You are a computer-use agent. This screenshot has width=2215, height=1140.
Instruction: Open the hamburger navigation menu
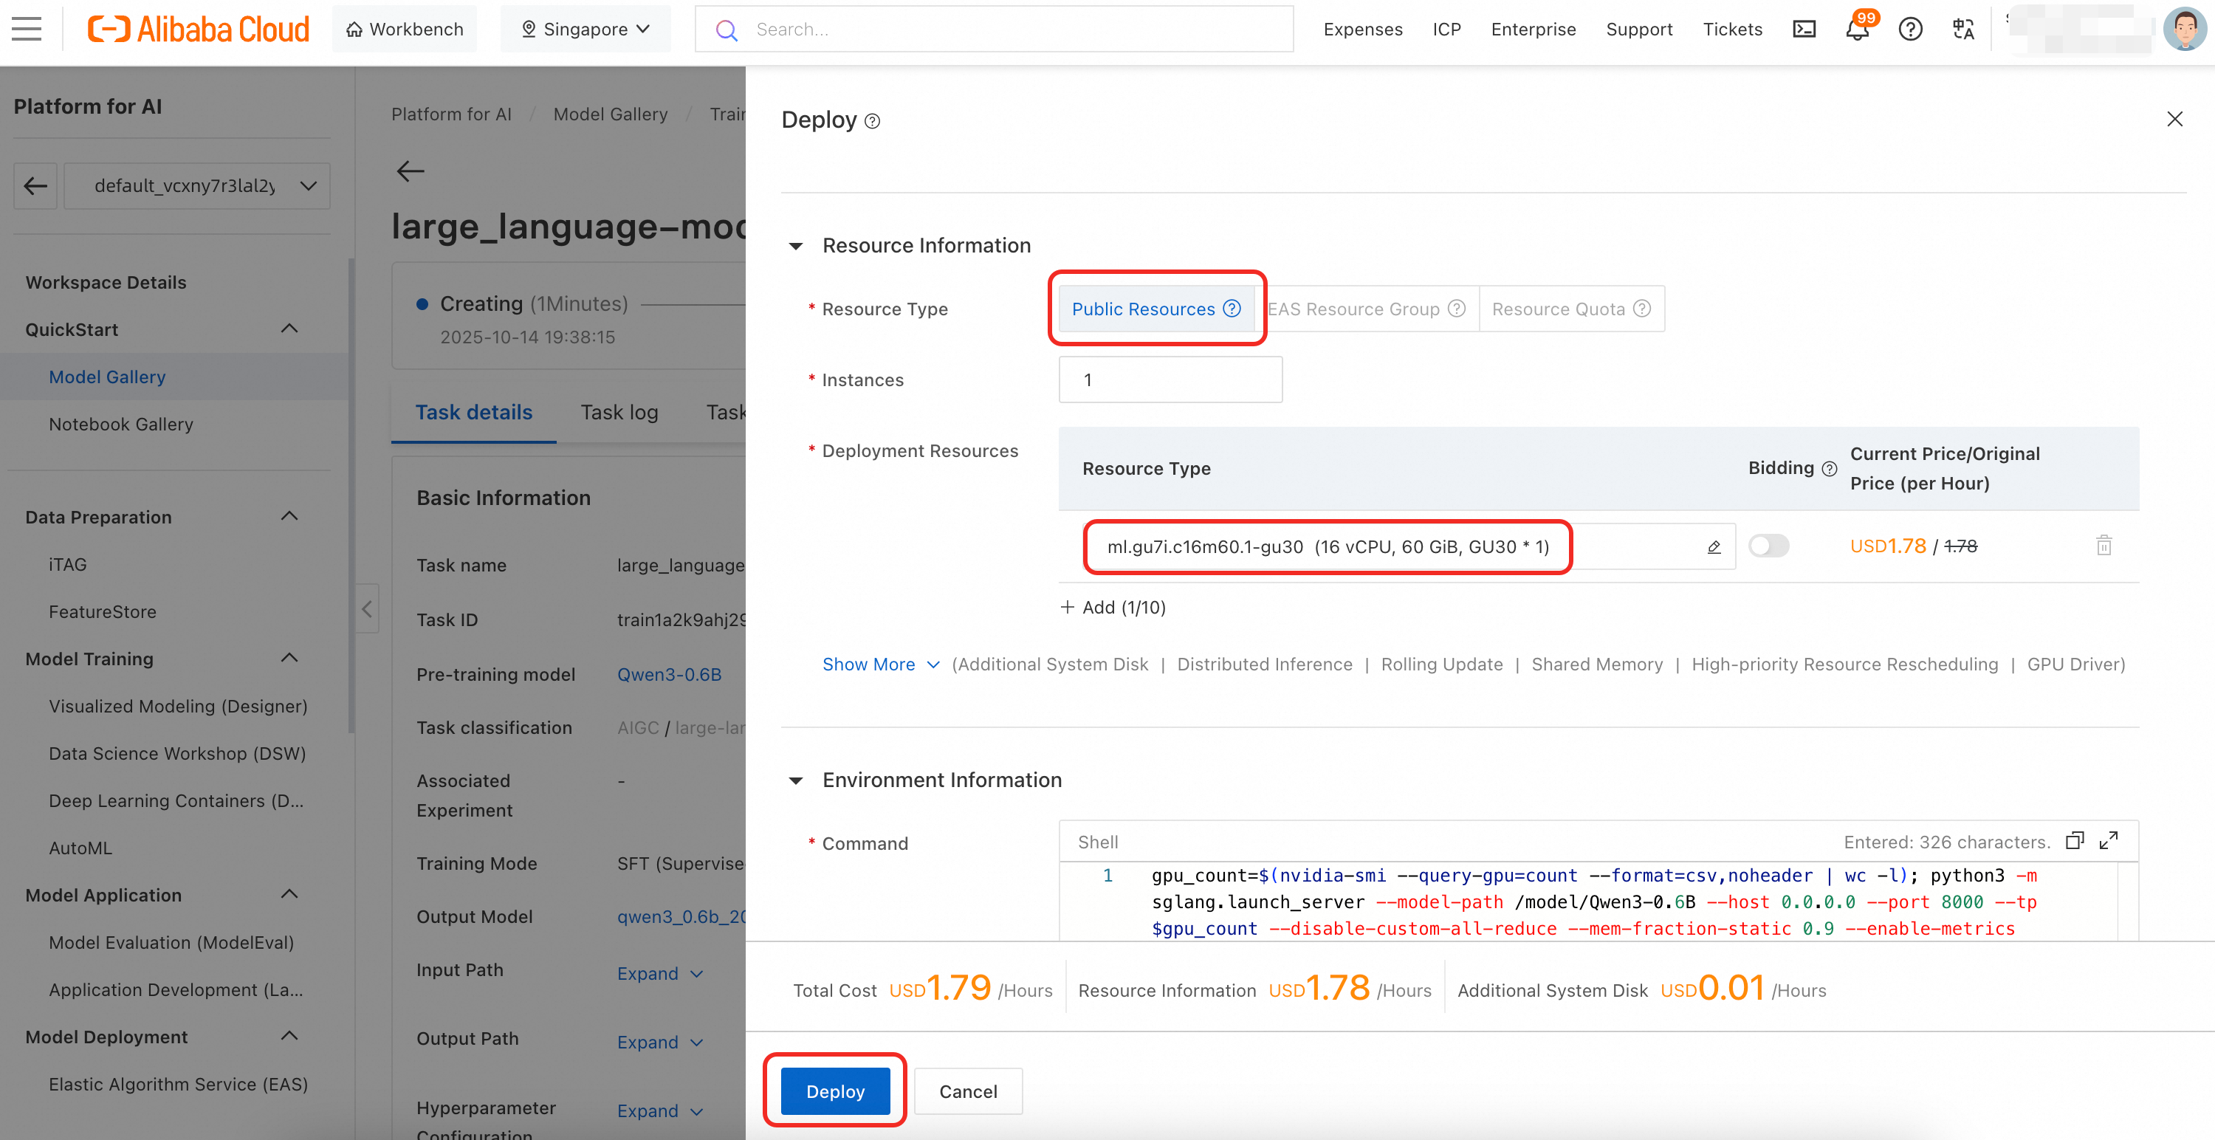coord(27,30)
